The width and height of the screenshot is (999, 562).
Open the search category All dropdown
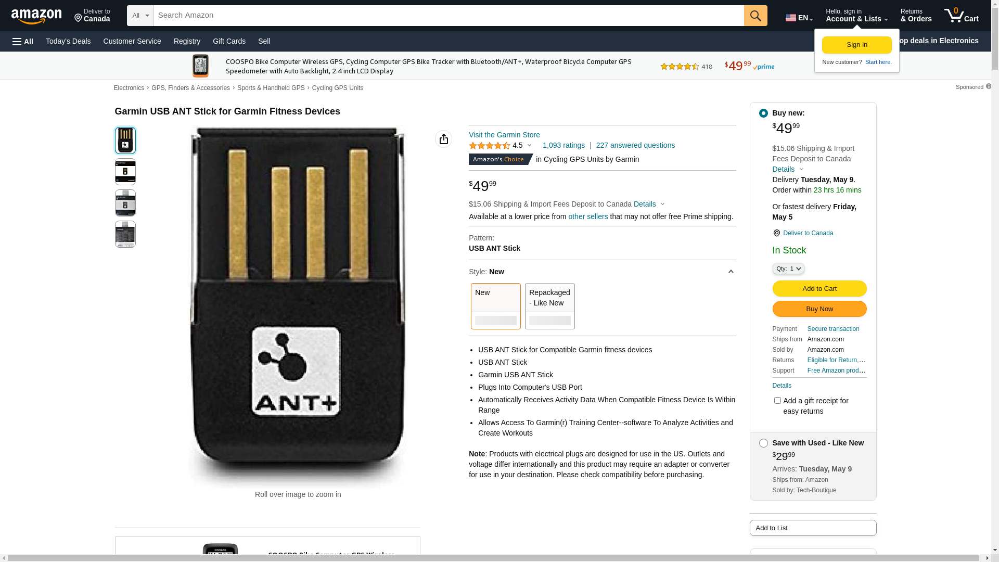(x=140, y=16)
